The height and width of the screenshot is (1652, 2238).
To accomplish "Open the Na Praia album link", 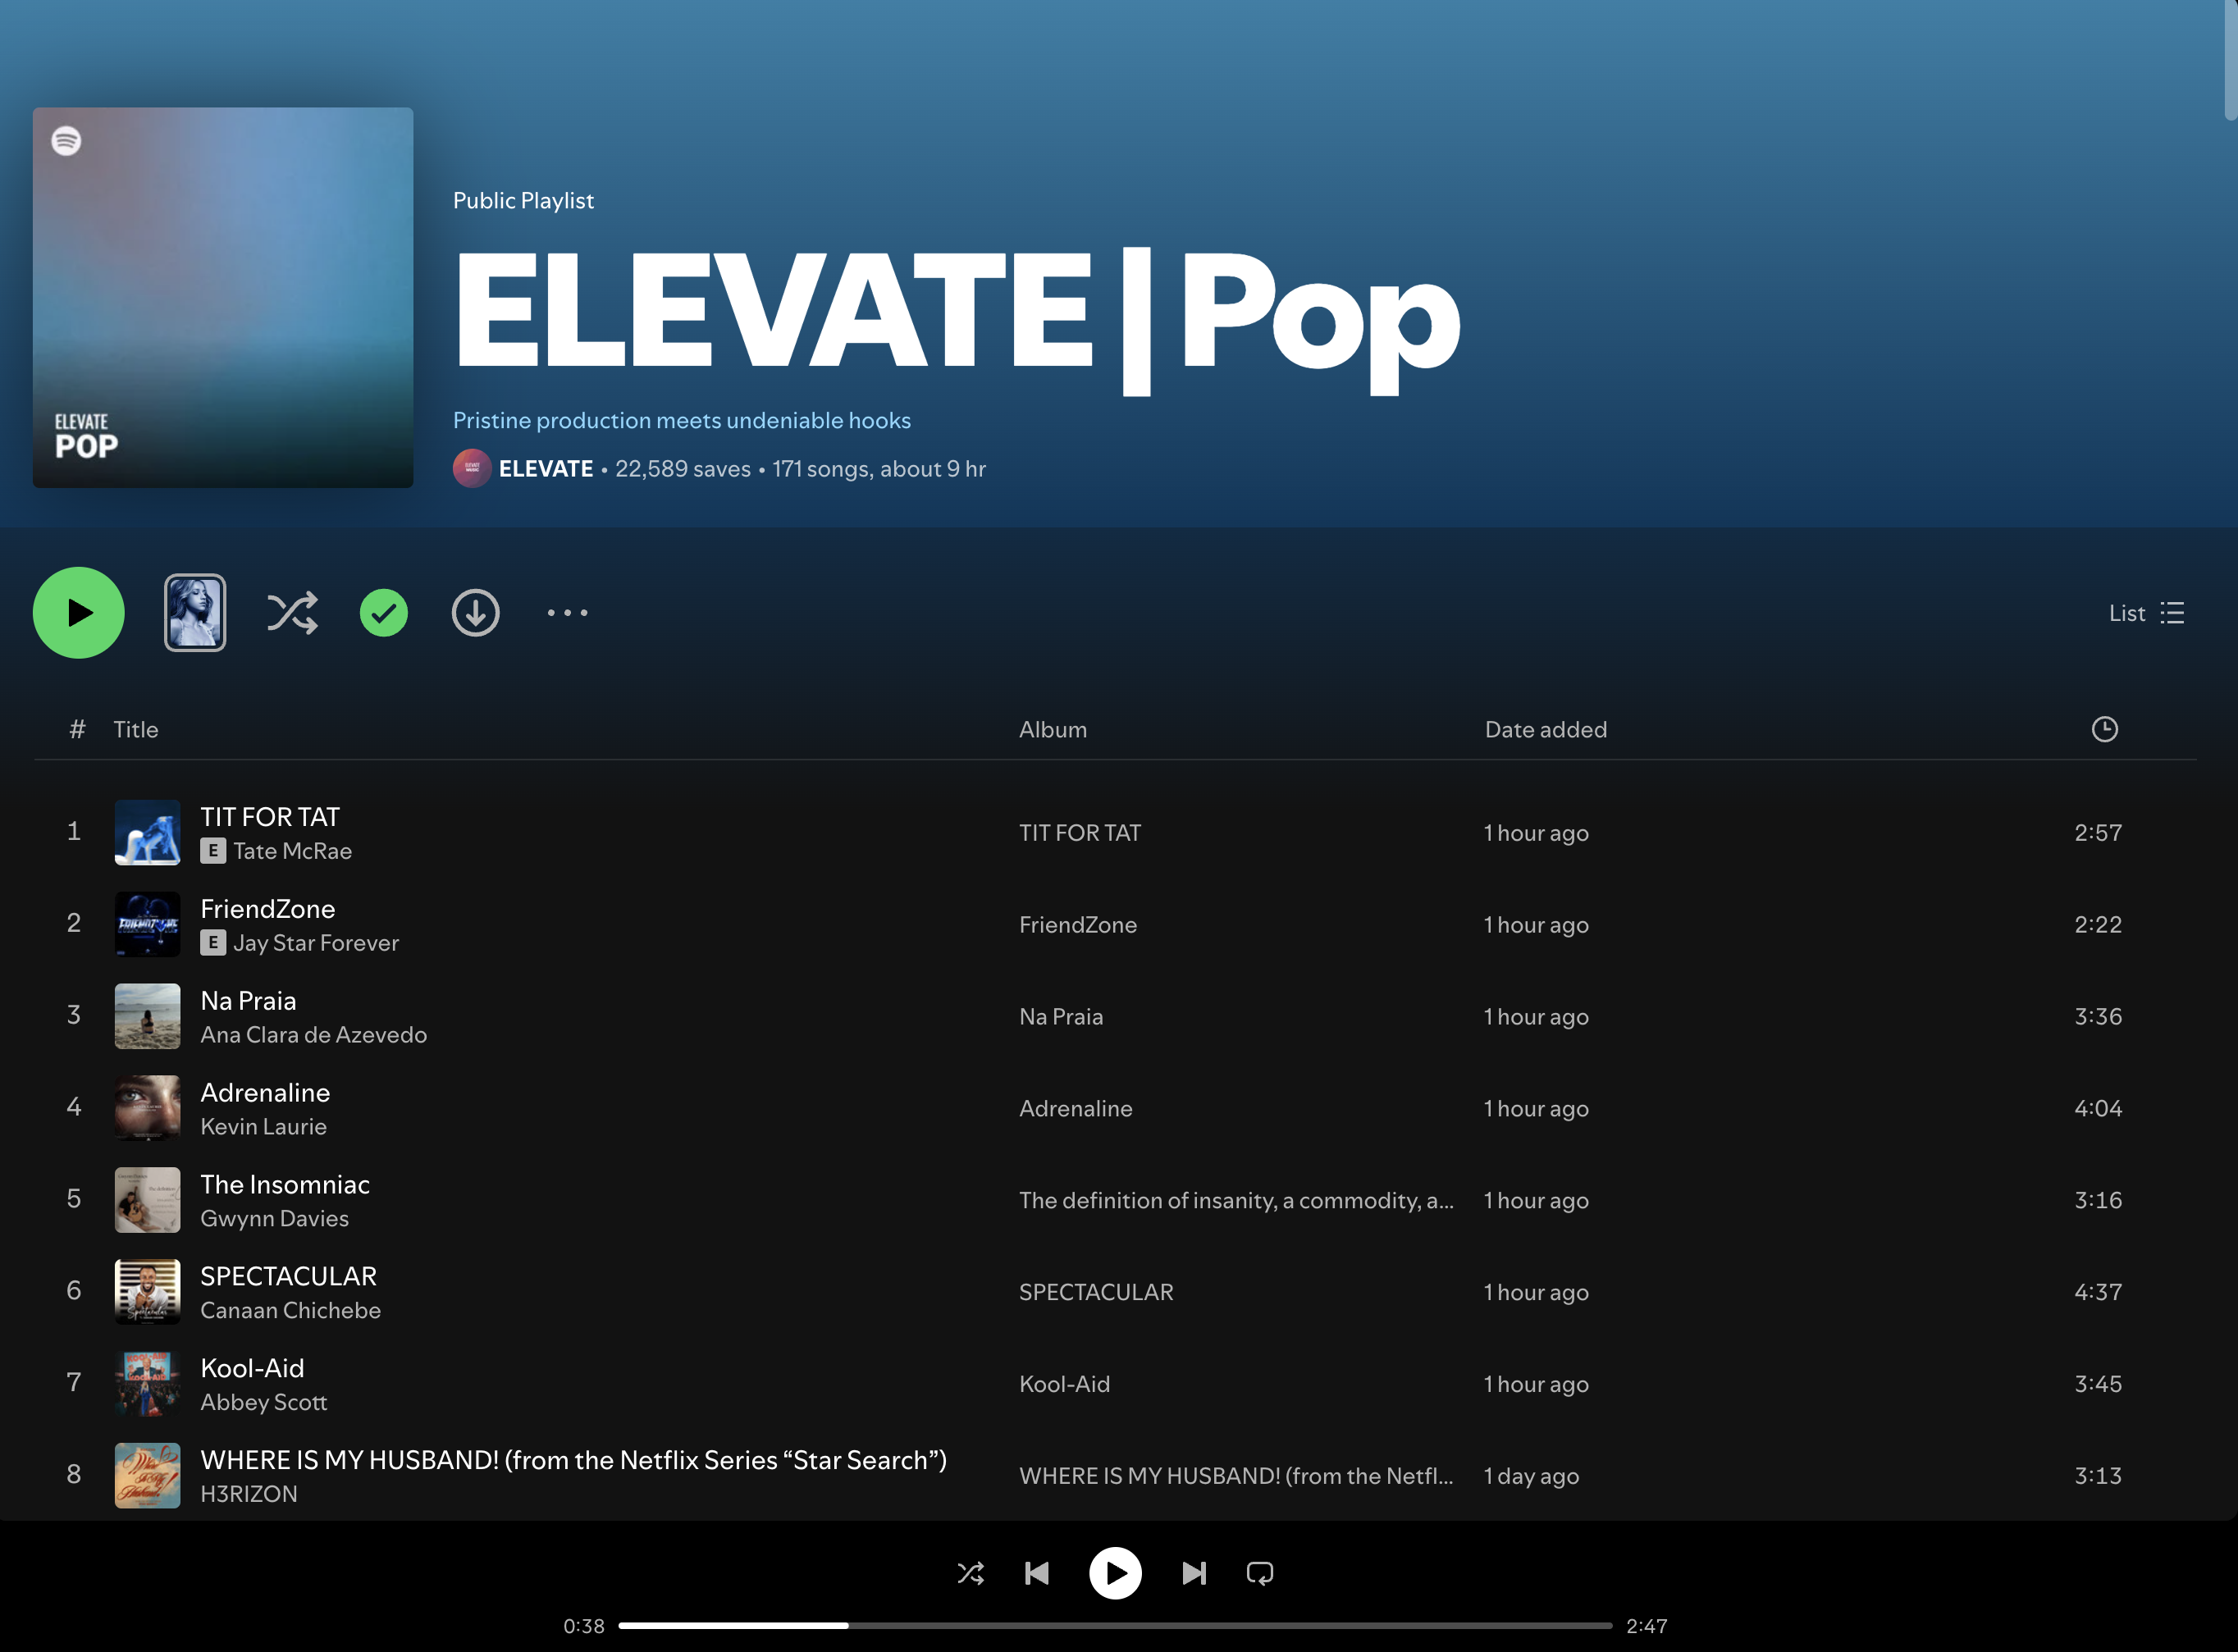I will [1061, 1017].
